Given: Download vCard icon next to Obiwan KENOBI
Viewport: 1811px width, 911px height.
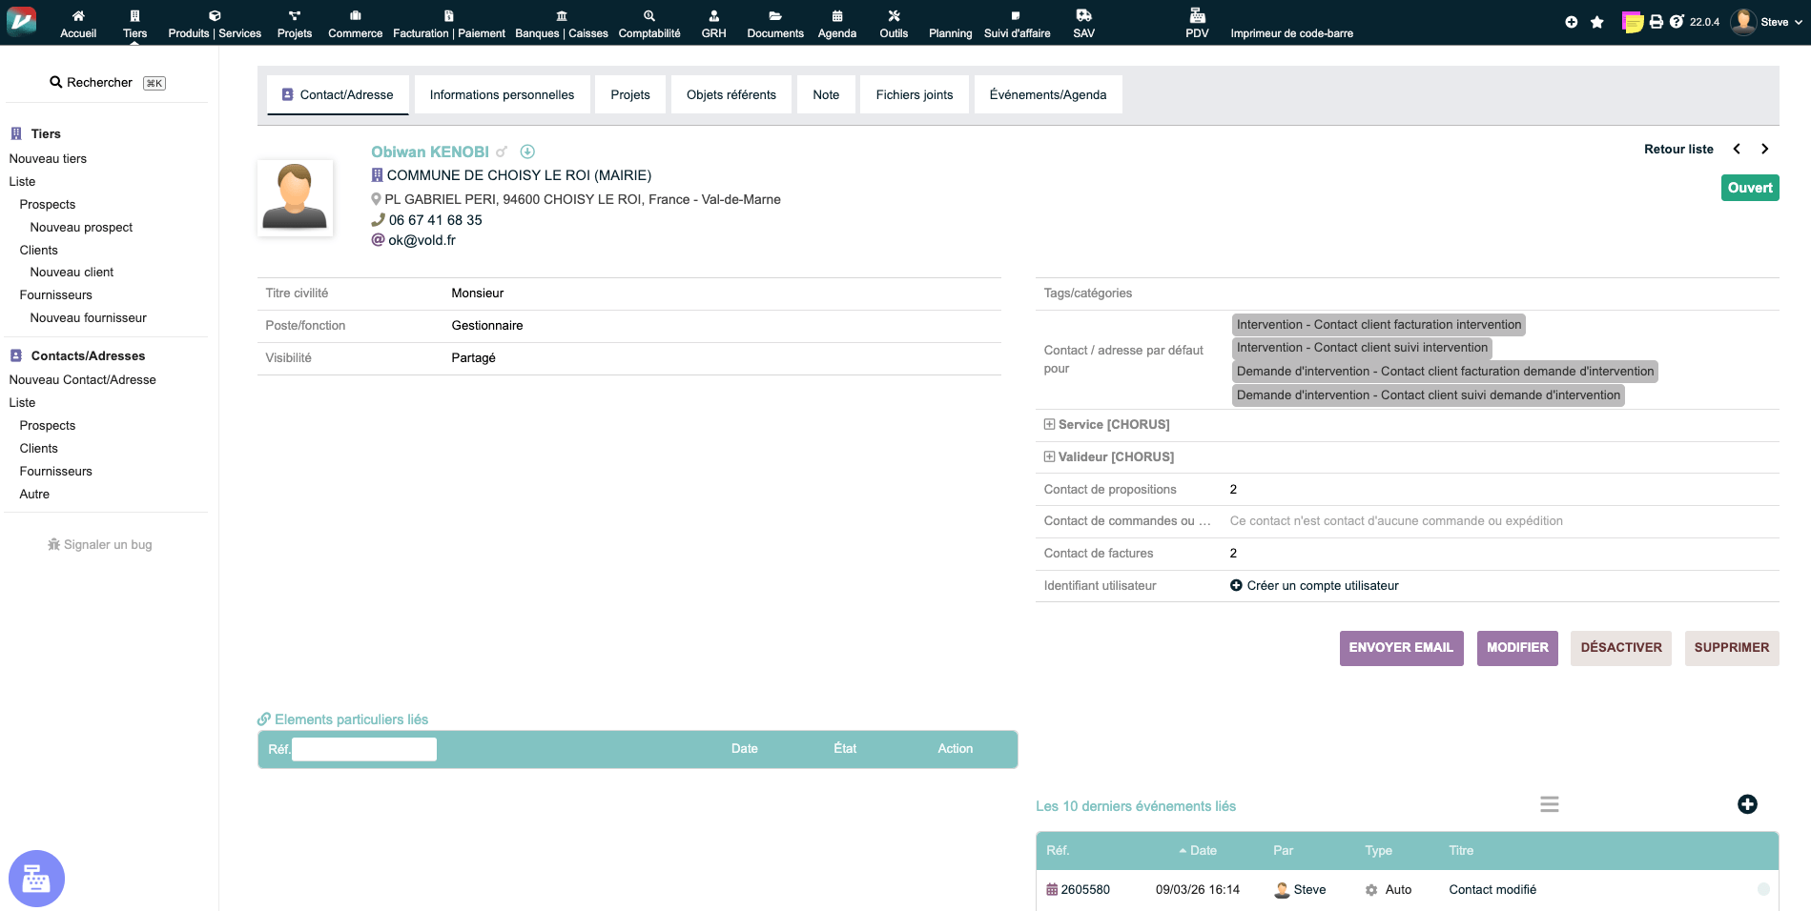Looking at the screenshot, I should [x=527, y=152].
